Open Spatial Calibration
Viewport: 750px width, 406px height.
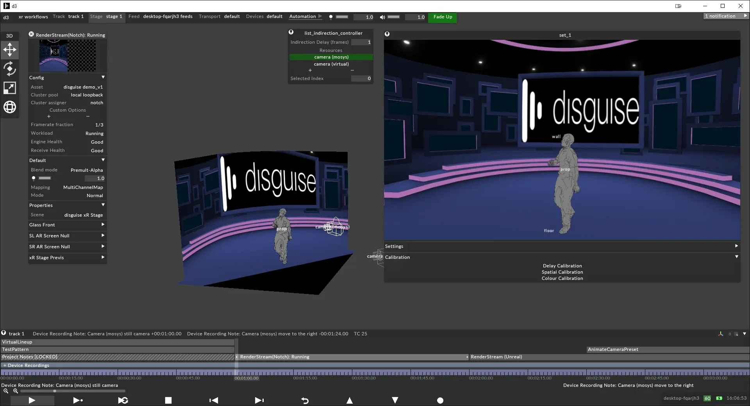562,272
